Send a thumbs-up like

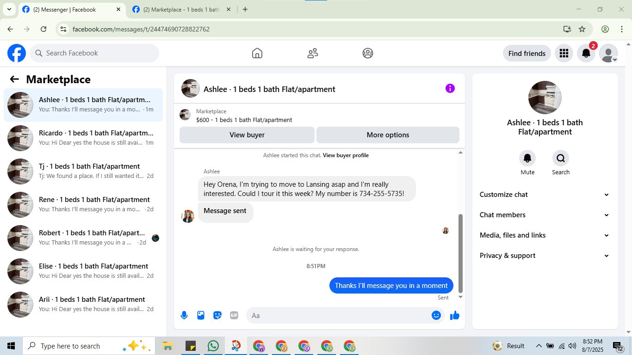(455, 315)
